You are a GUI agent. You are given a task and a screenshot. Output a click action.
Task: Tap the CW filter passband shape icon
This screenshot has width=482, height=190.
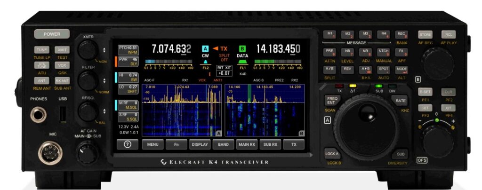pos(205,62)
